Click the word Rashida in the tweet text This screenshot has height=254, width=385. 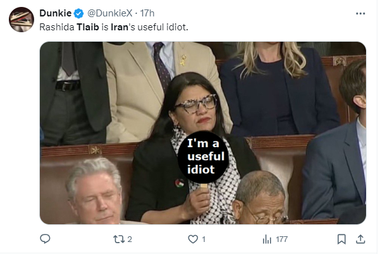point(57,27)
